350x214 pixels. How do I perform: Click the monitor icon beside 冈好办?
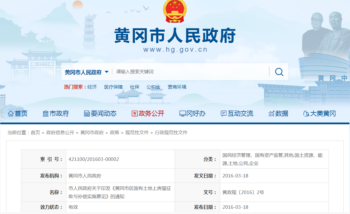[x=182, y=114]
